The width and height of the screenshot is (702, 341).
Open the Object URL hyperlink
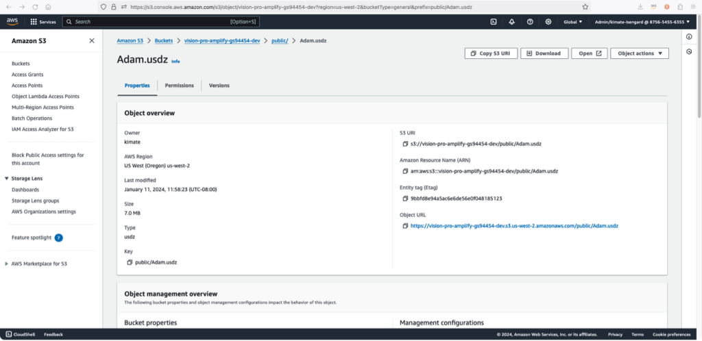pyautogui.click(x=514, y=226)
